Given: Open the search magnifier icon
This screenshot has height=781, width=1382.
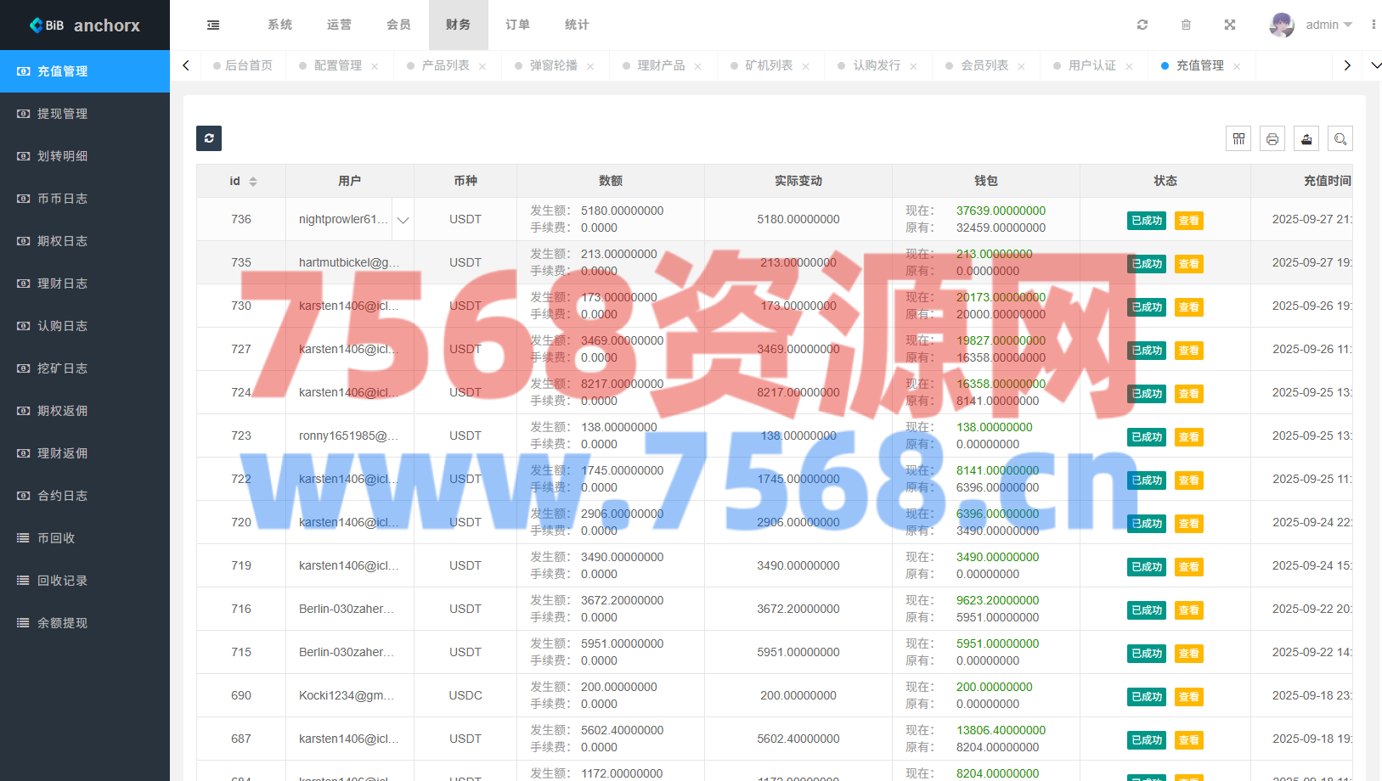Looking at the screenshot, I should (x=1340, y=139).
